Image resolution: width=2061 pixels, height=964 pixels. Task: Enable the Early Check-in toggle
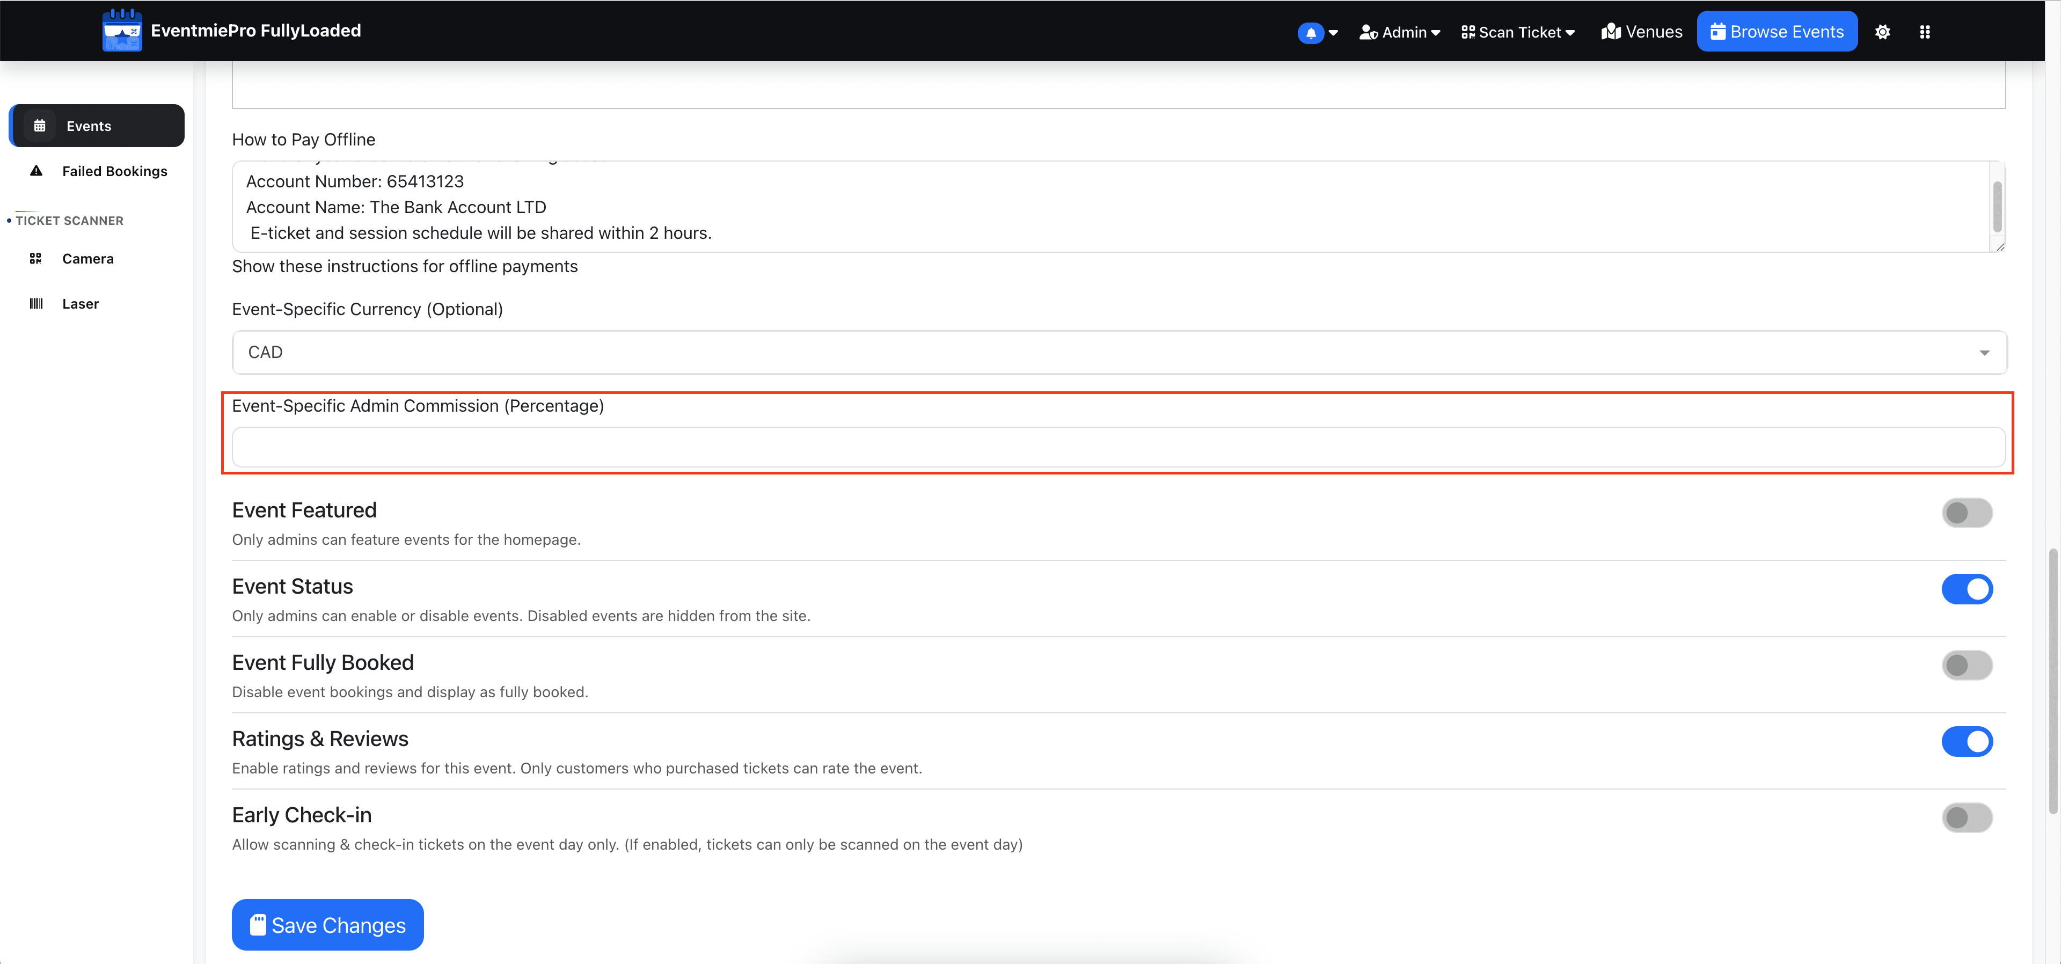(x=1967, y=817)
